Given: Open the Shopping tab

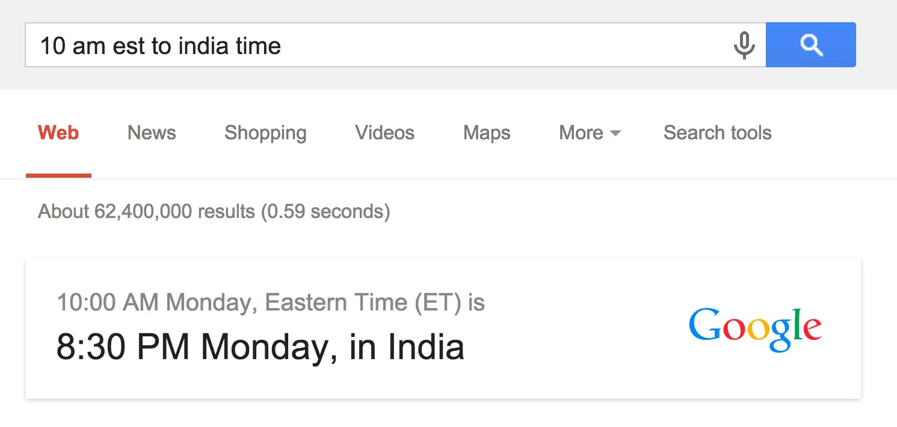Looking at the screenshot, I should [265, 133].
